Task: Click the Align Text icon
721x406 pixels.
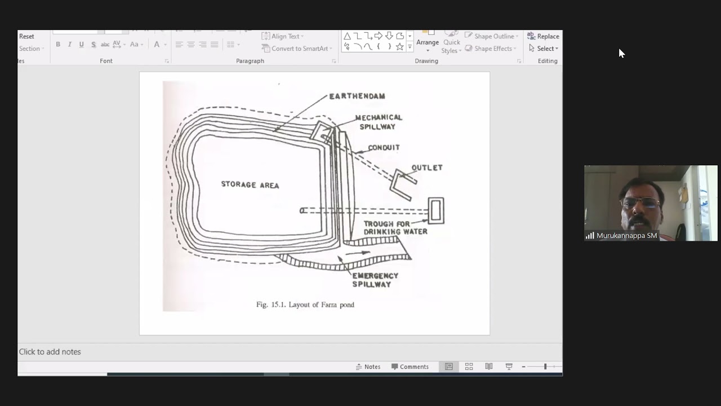Action: click(266, 36)
